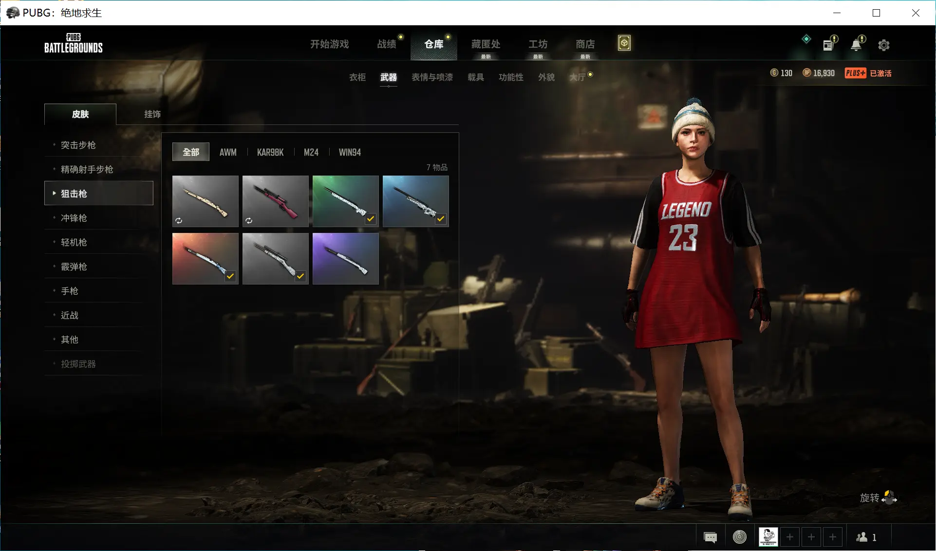This screenshot has height=551, width=936.
Task: Expand the 轻机枪 category
Action: click(x=99, y=242)
